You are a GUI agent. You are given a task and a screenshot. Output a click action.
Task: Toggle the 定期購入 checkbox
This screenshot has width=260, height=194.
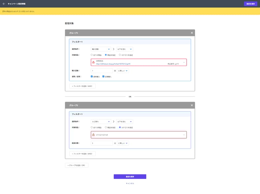[x=103, y=77]
